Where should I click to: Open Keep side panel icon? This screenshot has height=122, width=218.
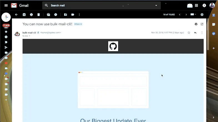tap(214, 24)
